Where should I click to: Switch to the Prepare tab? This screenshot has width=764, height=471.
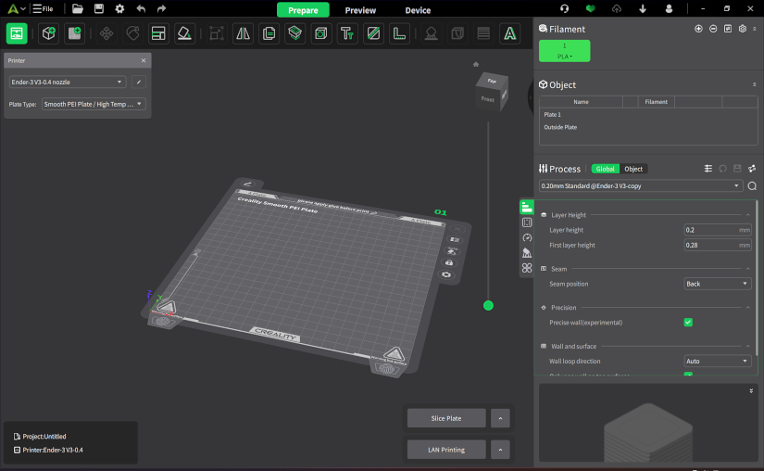point(303,10)
